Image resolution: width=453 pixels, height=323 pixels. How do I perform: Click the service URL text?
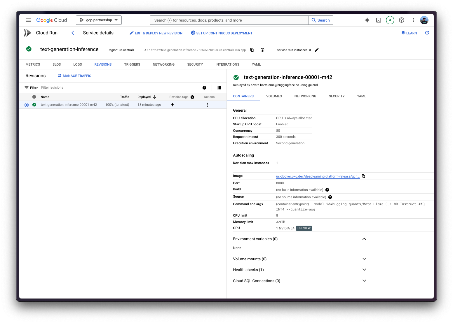pos(198,50)
